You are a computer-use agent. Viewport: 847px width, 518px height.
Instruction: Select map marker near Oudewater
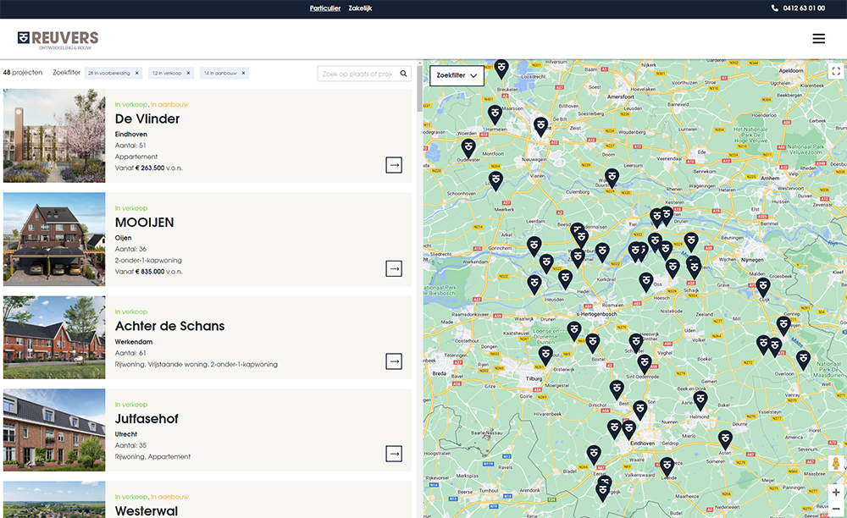tap(468, 148)
